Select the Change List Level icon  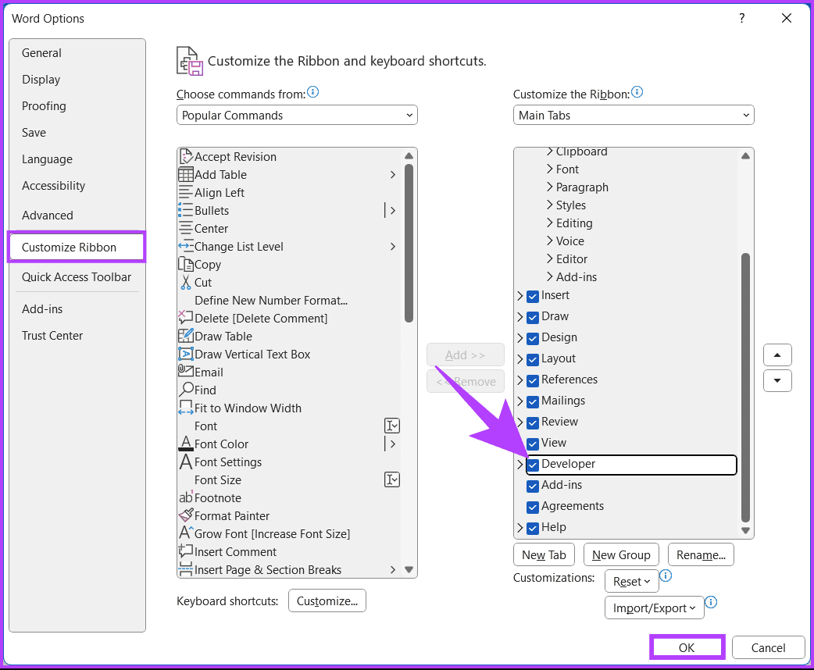click(186, 246)
